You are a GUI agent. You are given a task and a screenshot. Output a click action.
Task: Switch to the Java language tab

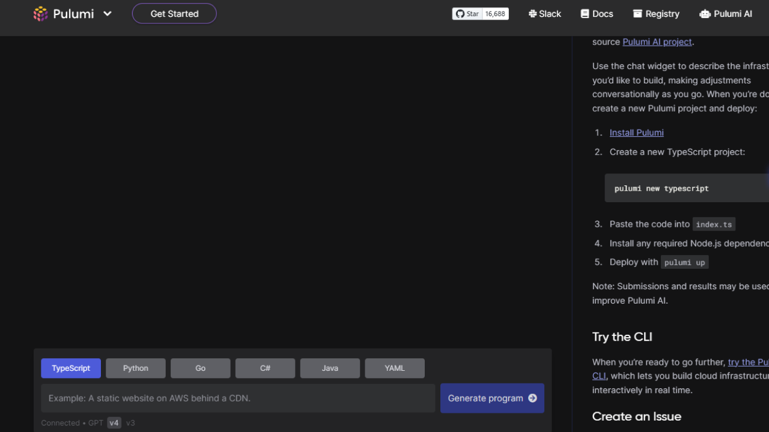(x=330, y=368)
